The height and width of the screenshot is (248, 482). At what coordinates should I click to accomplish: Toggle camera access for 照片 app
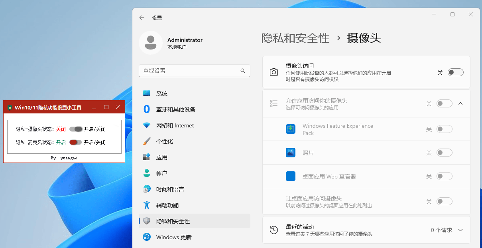pyautogui.click(x=444, y=153)
